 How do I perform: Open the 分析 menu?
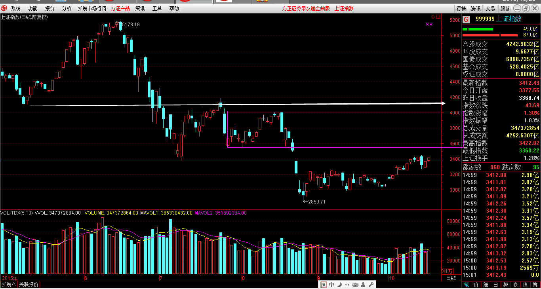(x=67, y=8)
